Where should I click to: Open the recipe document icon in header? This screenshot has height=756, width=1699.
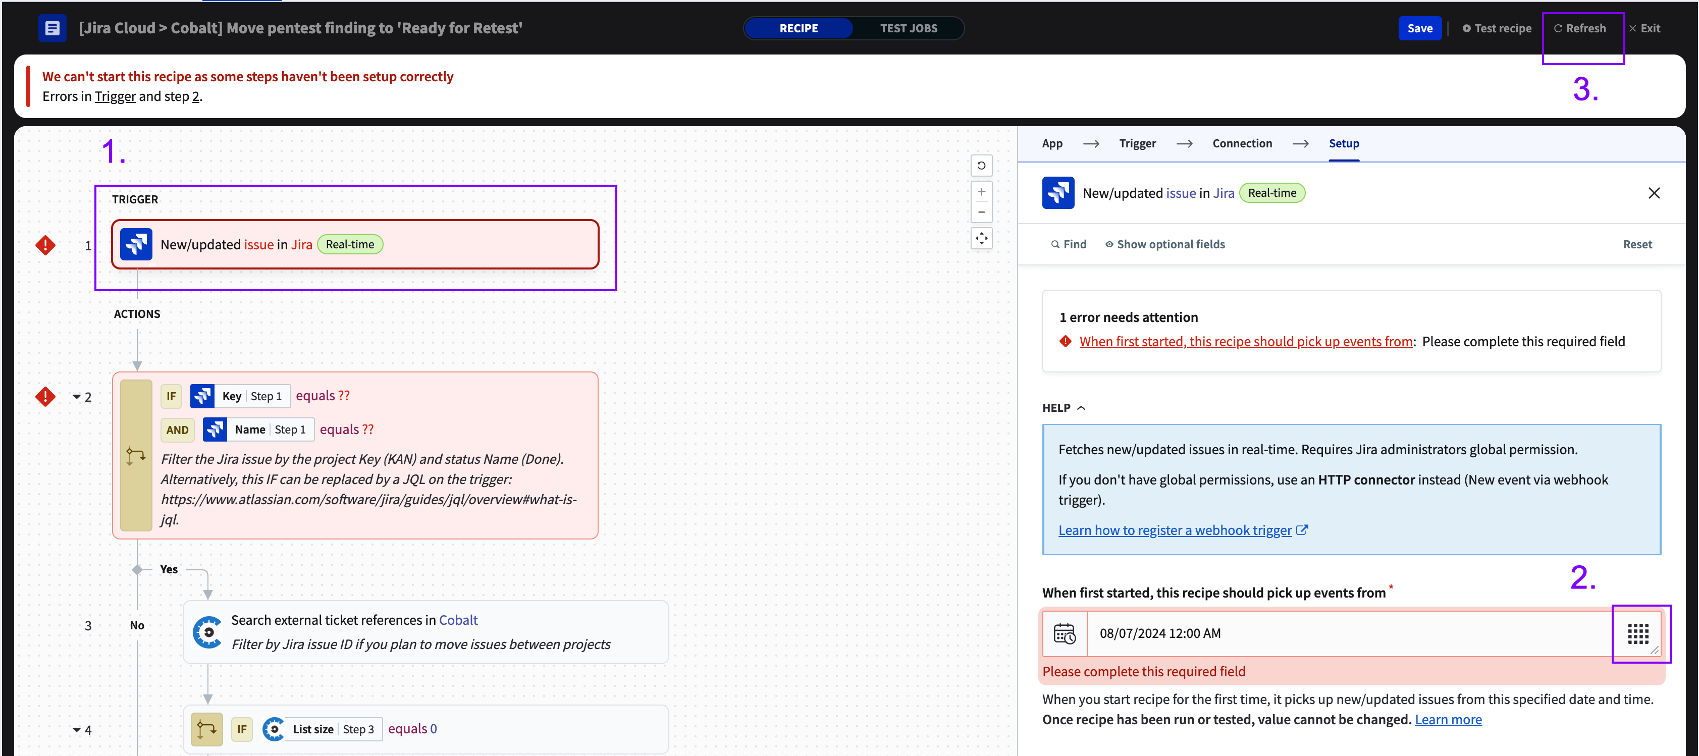(x=52, y=28)
